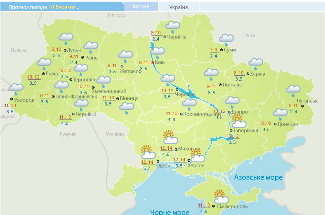Click the sunny cloud icon above Запоріжжя
This screenshot has height=215, width=325.
(x=238, y=121)
